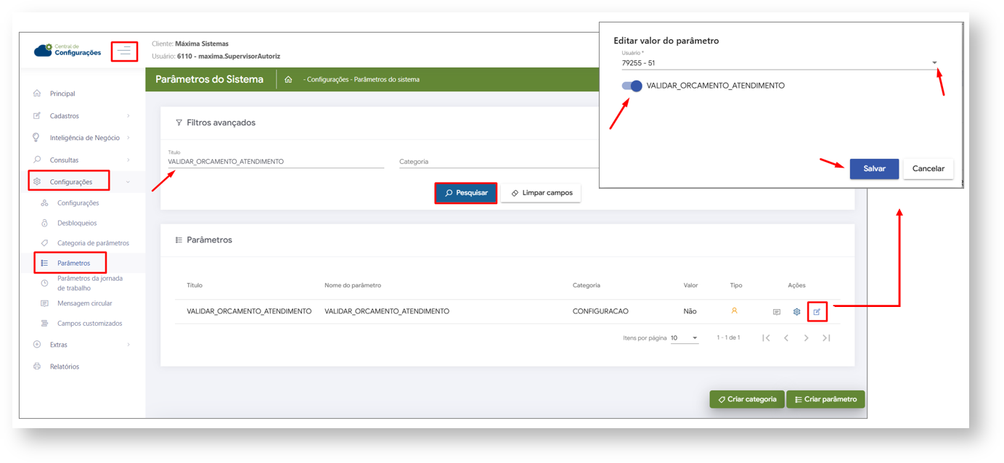Open Parâmetros da jornada de trabalho item
1004x463 pixels.
click(x=90, y=283)
